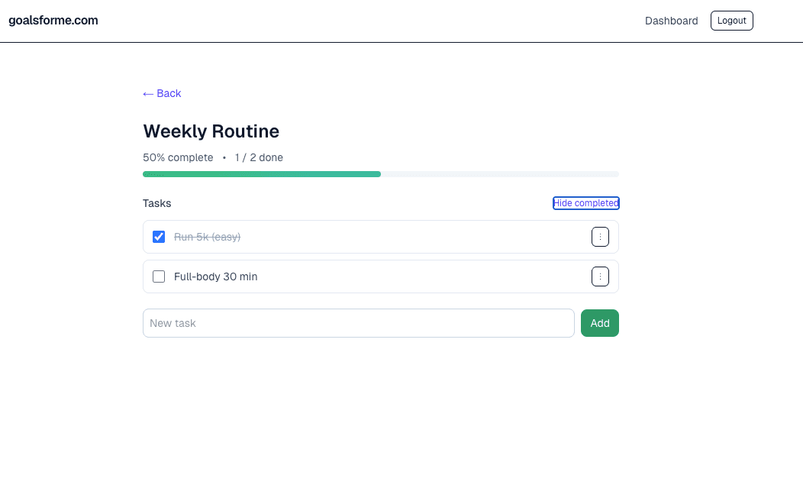Click the dot separator in progress summary
803x485 pixels.
[224, 157]
